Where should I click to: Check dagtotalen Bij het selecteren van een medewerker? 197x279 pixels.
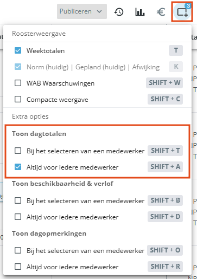(18, 151)
